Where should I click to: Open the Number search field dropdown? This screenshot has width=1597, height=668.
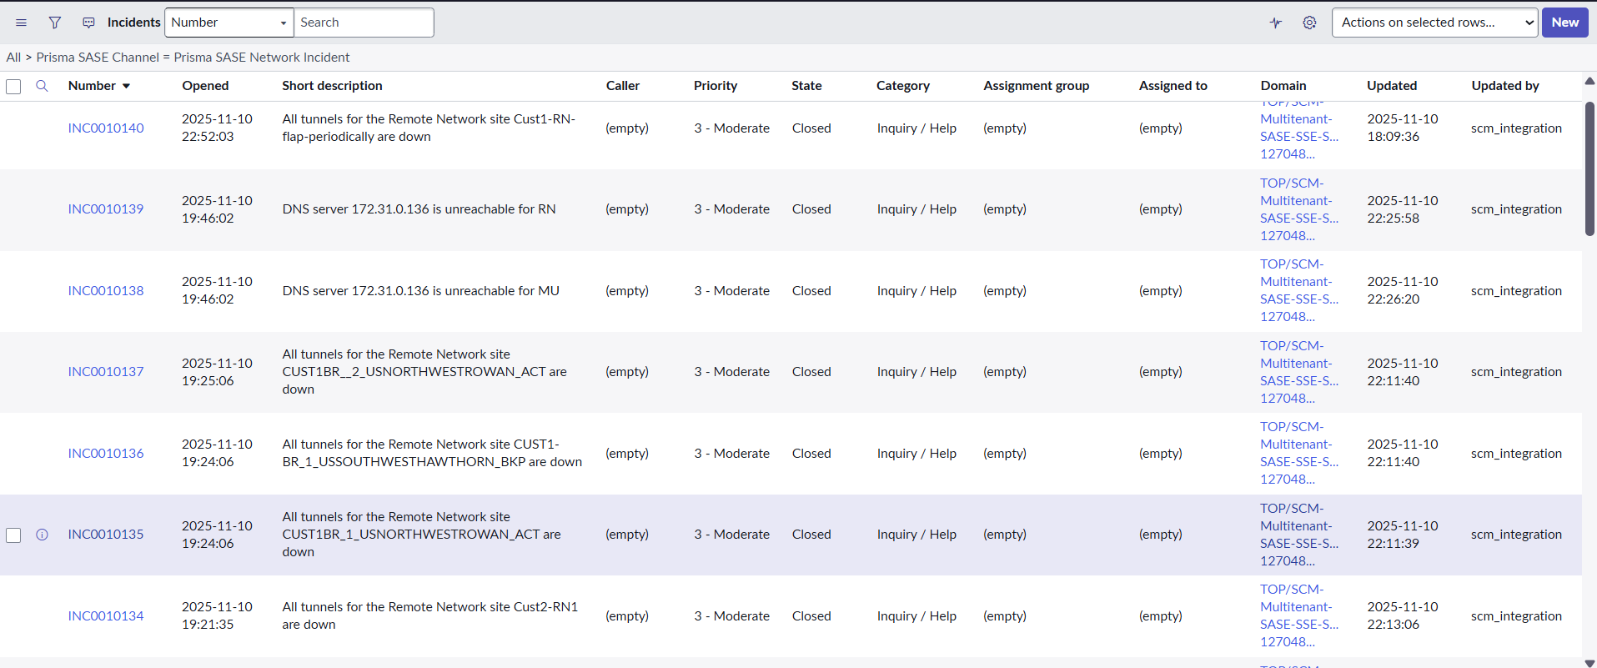tap(229, 23)
